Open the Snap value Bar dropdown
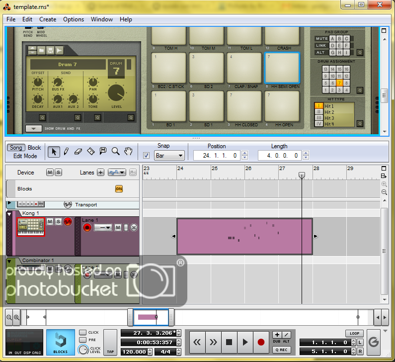This screenshot has height=362, width=395. 169,156
